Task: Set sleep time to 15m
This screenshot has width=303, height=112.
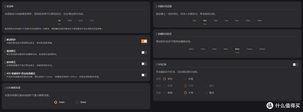Action: (248, 20)
